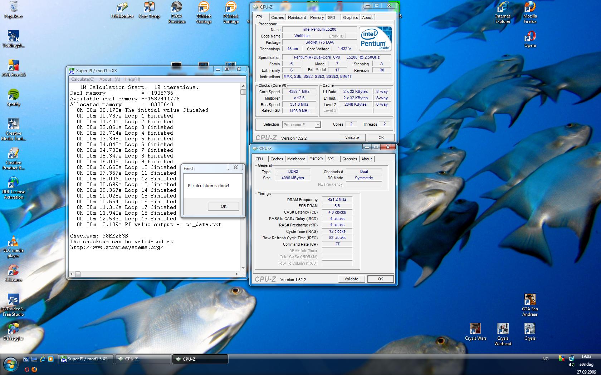The width and height of the screenshot is (601, 375).
Task: Open Graphics tab in top CPU-Z window
Action: pos(350,17)
